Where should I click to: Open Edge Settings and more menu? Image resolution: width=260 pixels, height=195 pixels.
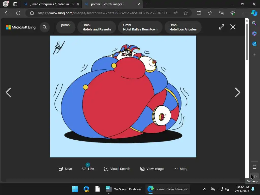pyautogui.click(x=243, y=13)
